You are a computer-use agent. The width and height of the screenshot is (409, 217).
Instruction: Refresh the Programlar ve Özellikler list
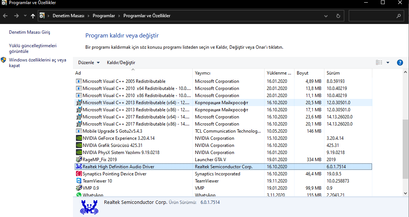338,16
